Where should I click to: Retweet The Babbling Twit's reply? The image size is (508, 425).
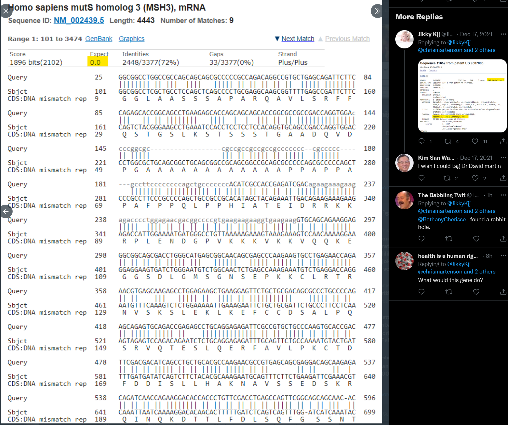[x=449, y=239]
